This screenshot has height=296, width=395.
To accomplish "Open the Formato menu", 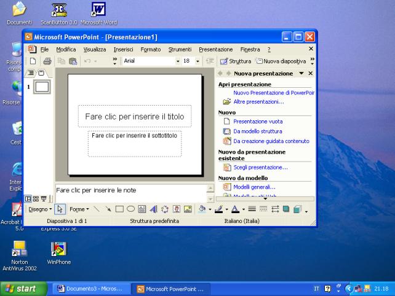I will (151, 50).
